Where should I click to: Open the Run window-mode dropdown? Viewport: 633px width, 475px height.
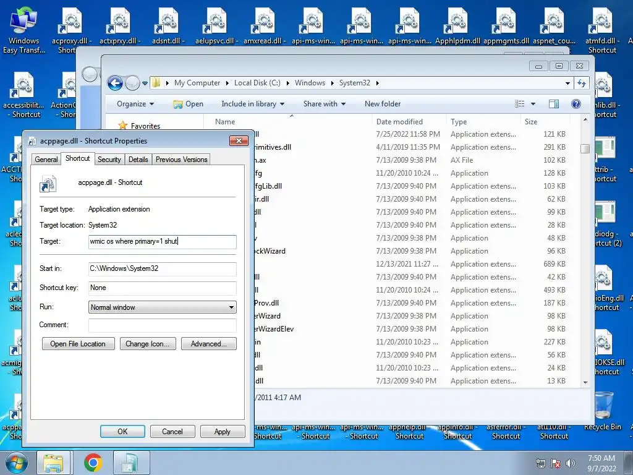coord(163,307)
